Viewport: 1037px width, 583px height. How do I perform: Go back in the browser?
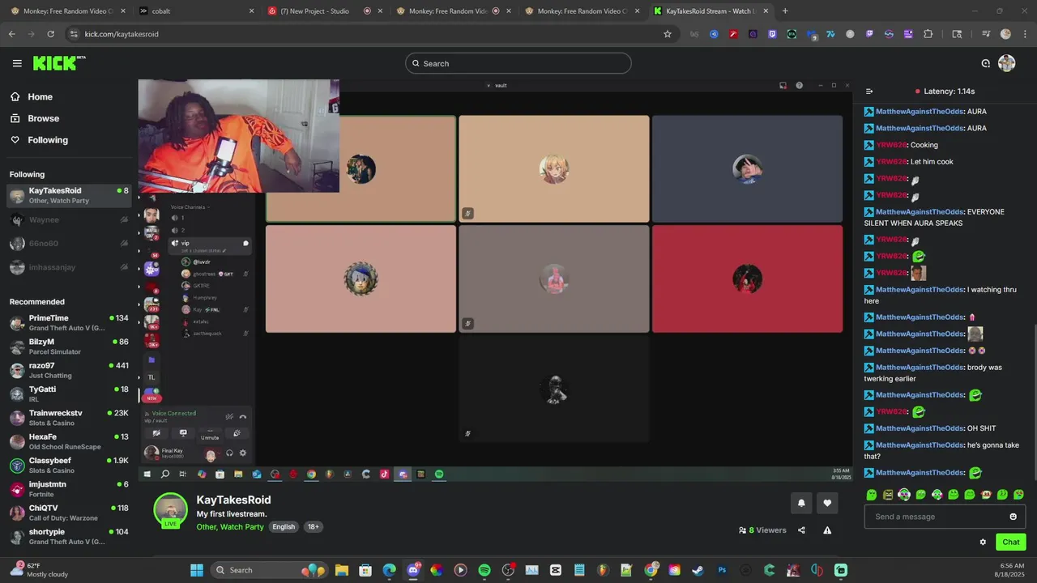coord(11,34)
